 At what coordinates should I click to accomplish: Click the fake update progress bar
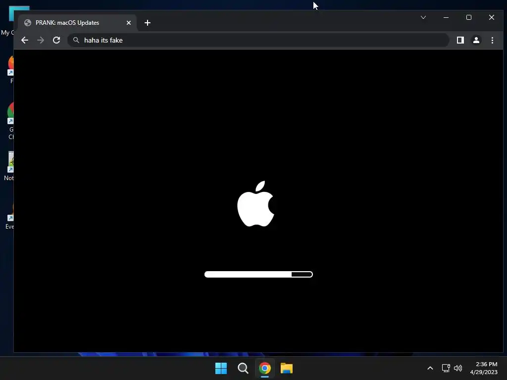(258, 274)
